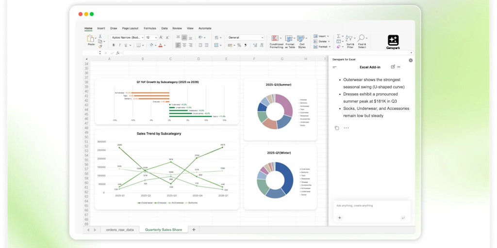Switch to the orders_raw_data sheet tab
497x248 pixels.
120,230
